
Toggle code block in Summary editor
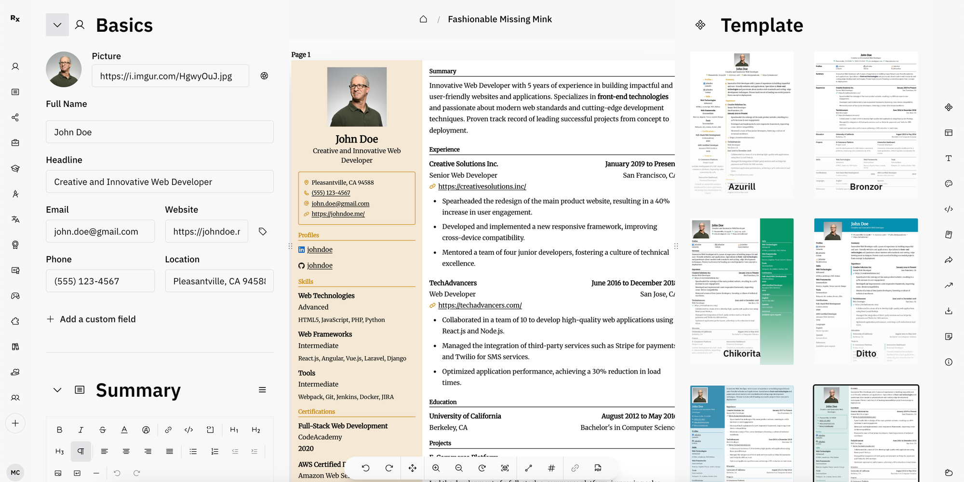click(x=211, y=430)
